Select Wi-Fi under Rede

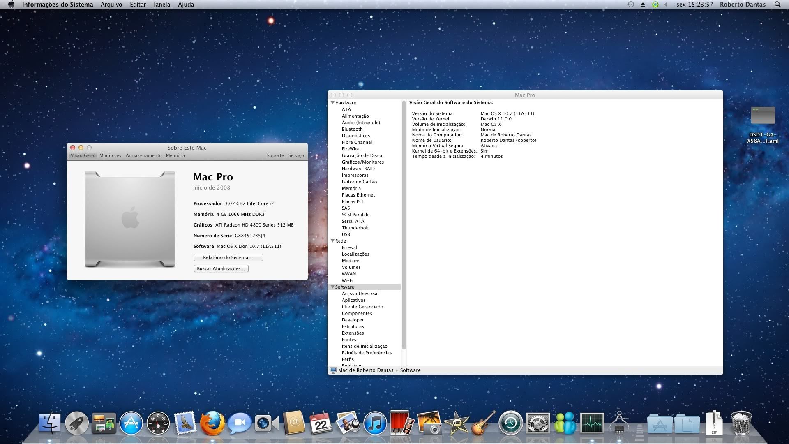click(x=348, y=280)
